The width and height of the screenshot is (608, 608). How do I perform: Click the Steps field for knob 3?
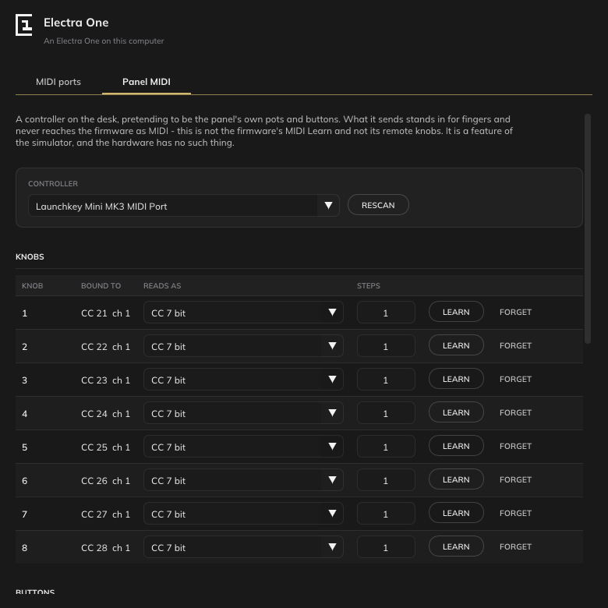(x=386, y=380)
